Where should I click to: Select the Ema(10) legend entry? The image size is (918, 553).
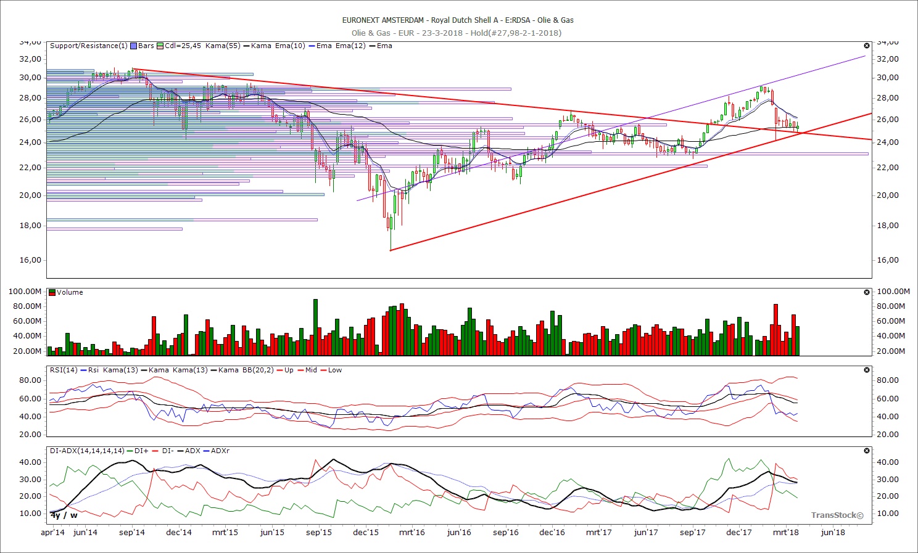point(289,46)
